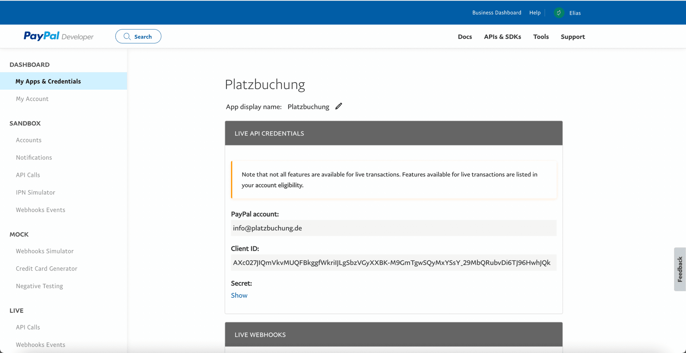This screenshot has height=353, width=686.
Task: Click the DASHBOARD section heading
Action: coord(29,65)
